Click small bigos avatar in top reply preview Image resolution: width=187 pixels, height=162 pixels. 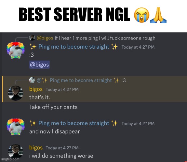coord(32,38)
